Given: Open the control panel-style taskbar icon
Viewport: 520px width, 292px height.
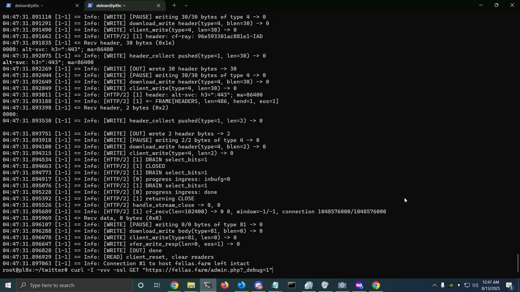Looking at the screenshot, I should click(x=309, y=286).
